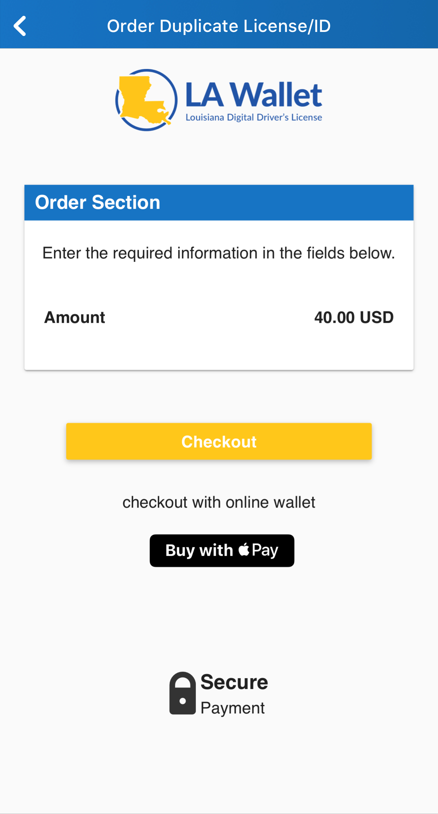The height and width of the screenshot is (814, 438).
Task: Click the "Payment" text below Secure
Action: (233, 708)
